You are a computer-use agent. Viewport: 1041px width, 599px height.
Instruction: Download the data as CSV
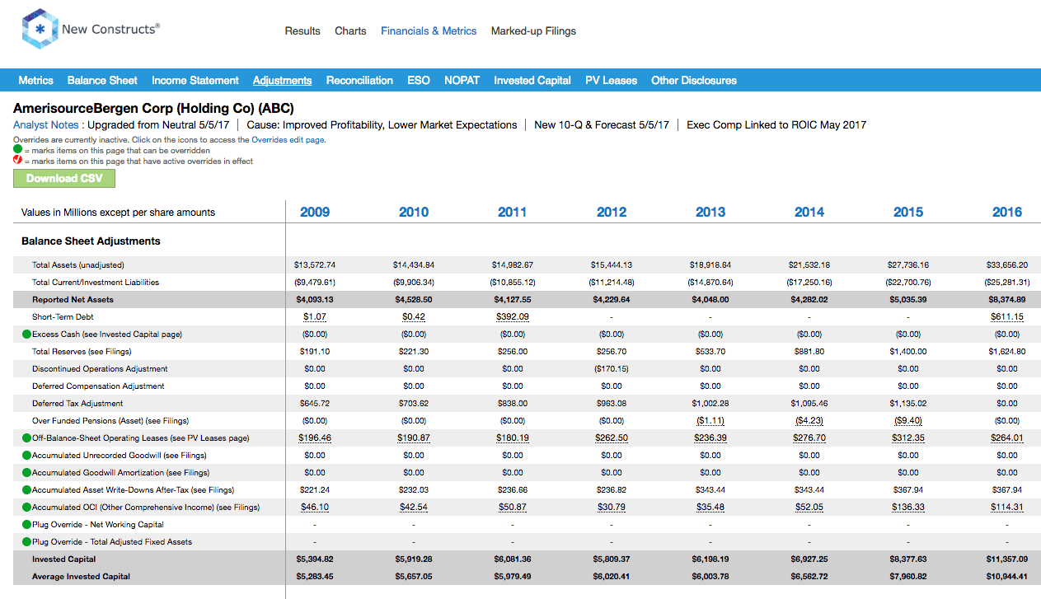click(64, 179)
